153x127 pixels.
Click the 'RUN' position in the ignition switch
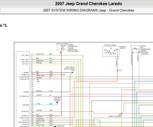114,54
